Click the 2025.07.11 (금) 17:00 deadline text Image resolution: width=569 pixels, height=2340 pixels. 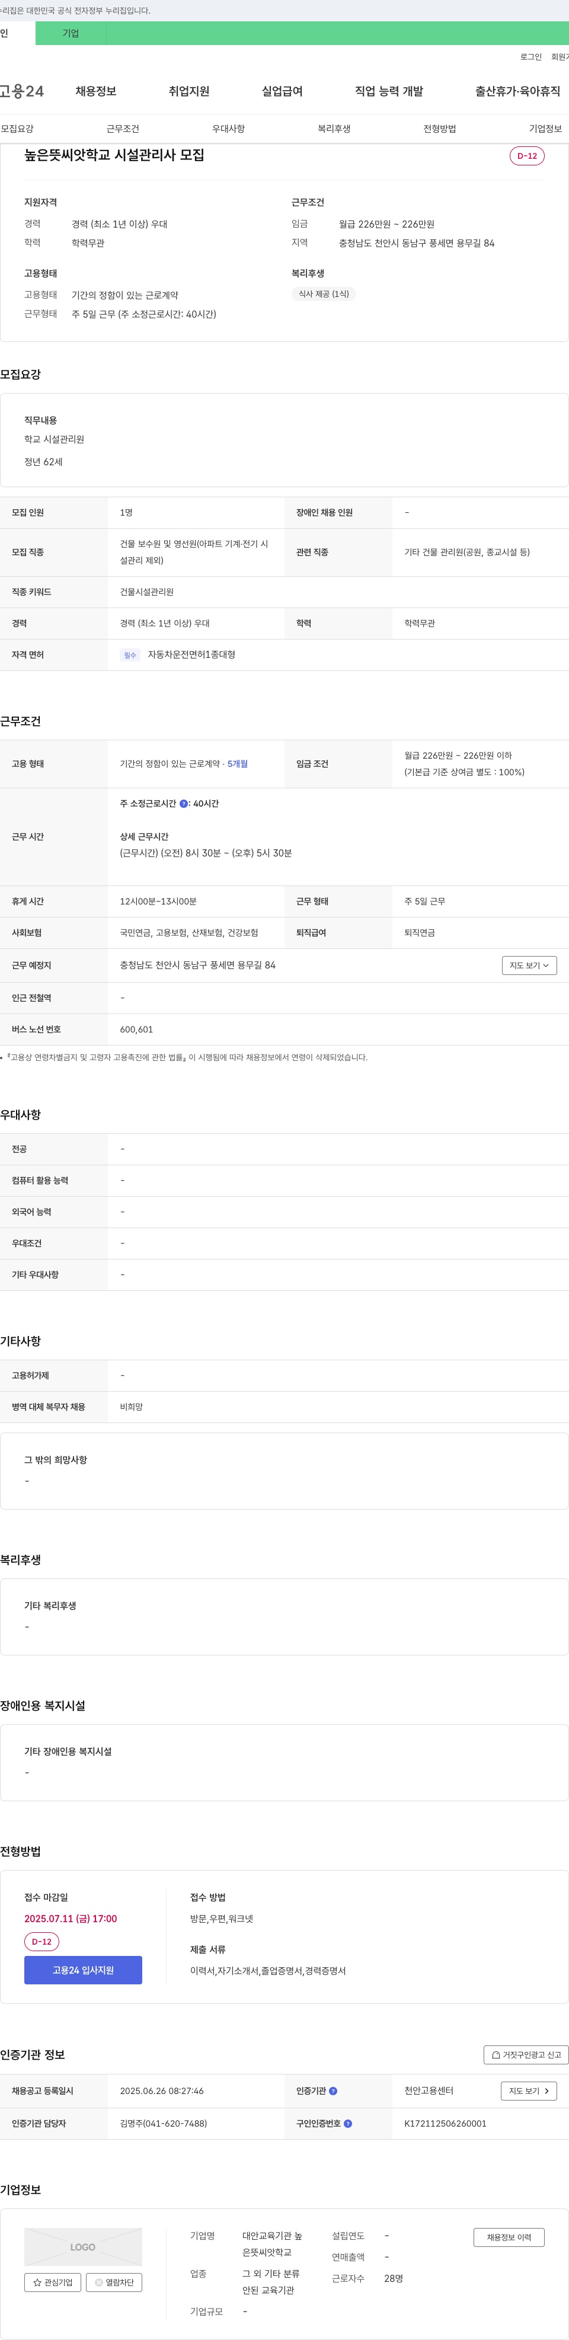[71, 1919]
